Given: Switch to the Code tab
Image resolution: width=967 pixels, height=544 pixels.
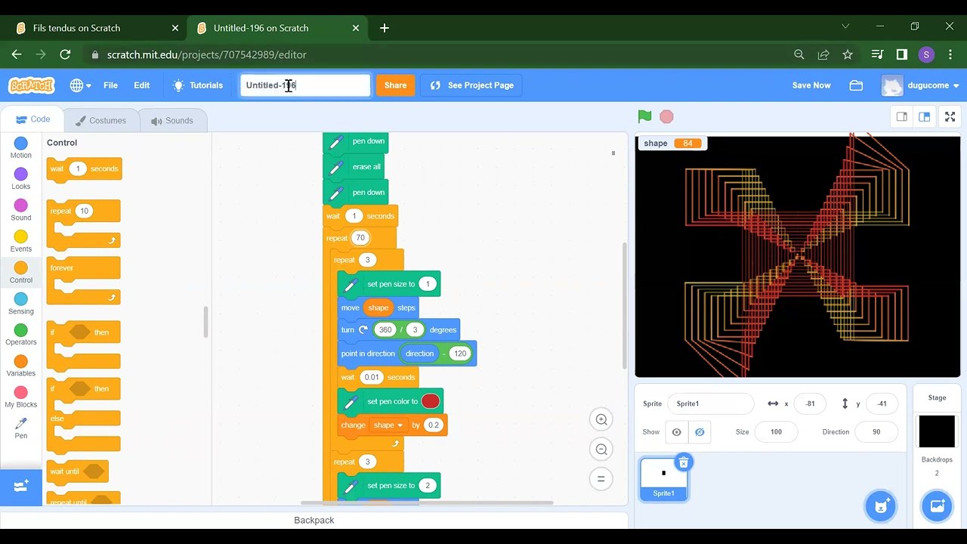Looking at the screenshot, I should tap(32, 119).
